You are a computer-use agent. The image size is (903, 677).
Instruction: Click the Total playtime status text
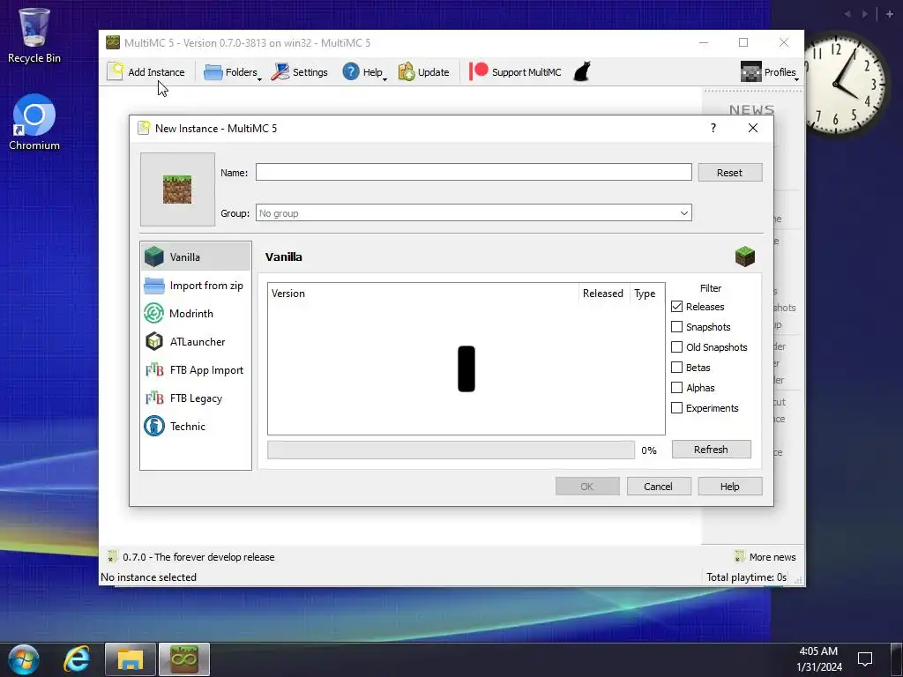[746, 577]
